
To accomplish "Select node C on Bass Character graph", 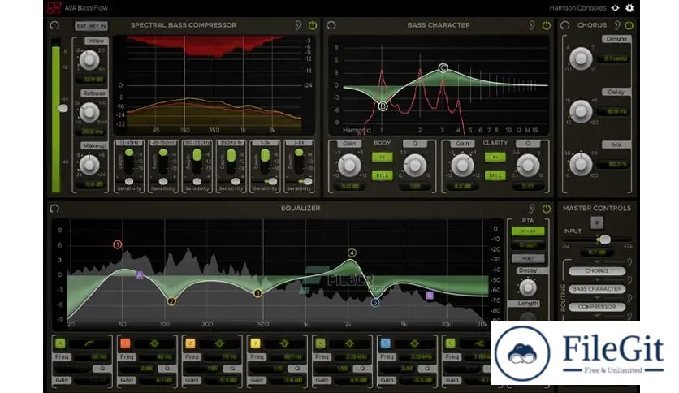I will 443,68.
